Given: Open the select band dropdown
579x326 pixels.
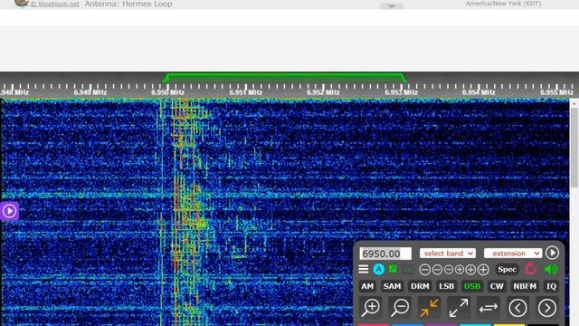Looking at the screenshot, I should [448, 254].
